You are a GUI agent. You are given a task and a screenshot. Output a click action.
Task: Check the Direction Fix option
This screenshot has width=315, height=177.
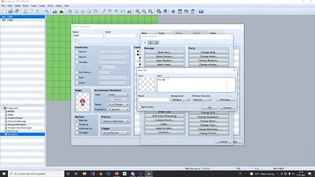point(77,128)
